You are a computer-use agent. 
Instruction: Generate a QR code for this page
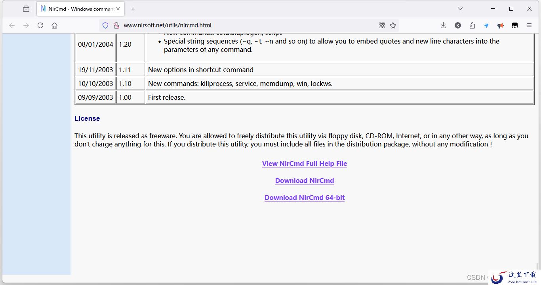(382, 25)
